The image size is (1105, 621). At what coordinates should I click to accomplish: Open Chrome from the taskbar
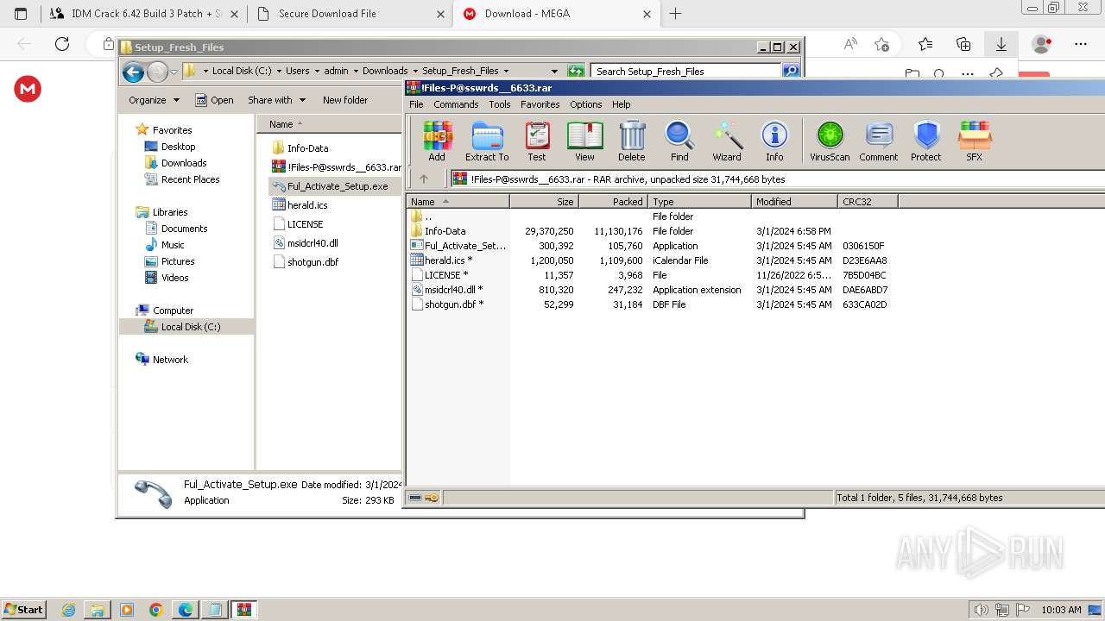pyautogui.click(x=156, y=610)
